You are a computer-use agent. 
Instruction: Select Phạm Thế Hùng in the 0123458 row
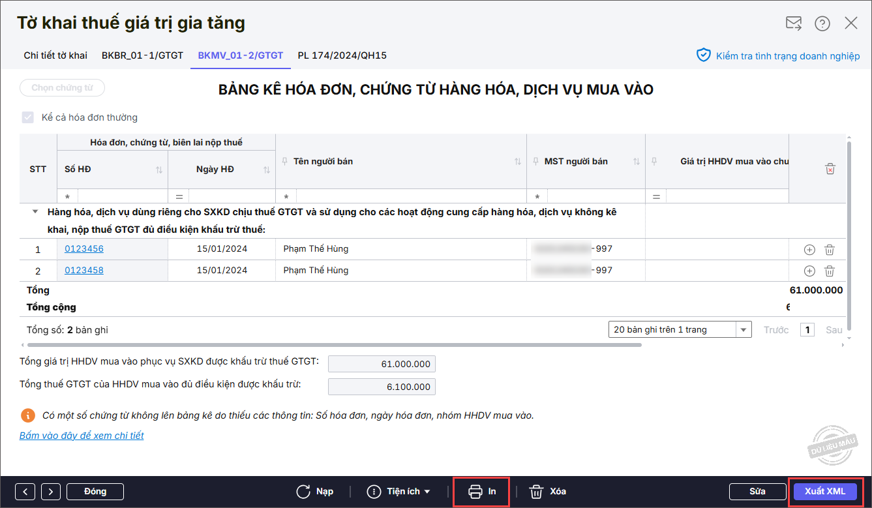coord(316,271)
